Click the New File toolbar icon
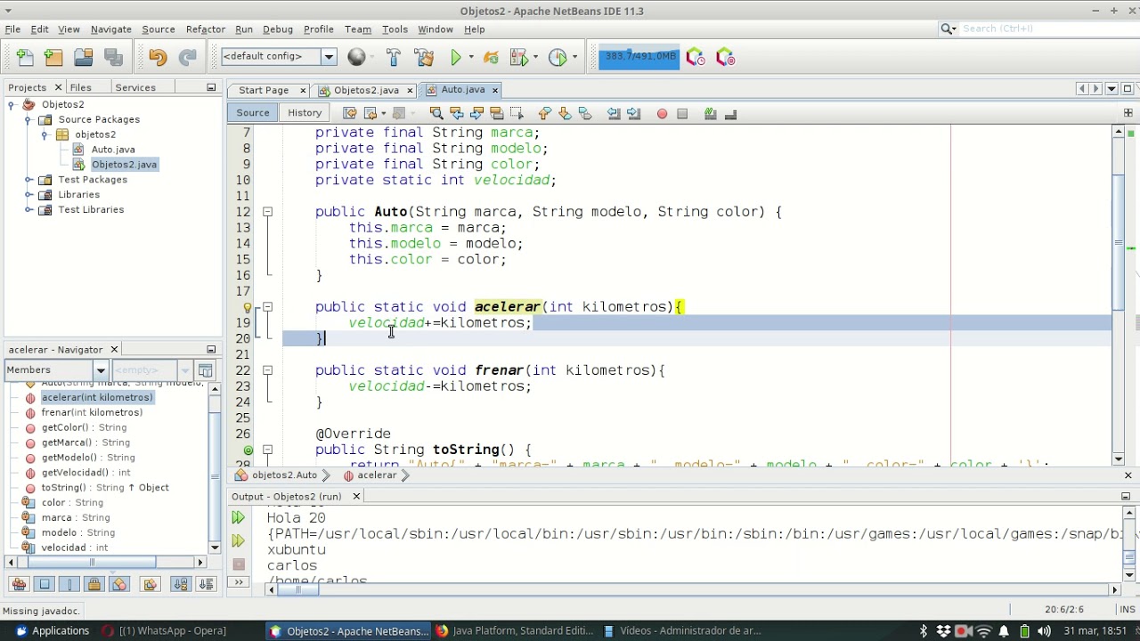This screenshot has height=641, width=1140. tap(25, 58)
